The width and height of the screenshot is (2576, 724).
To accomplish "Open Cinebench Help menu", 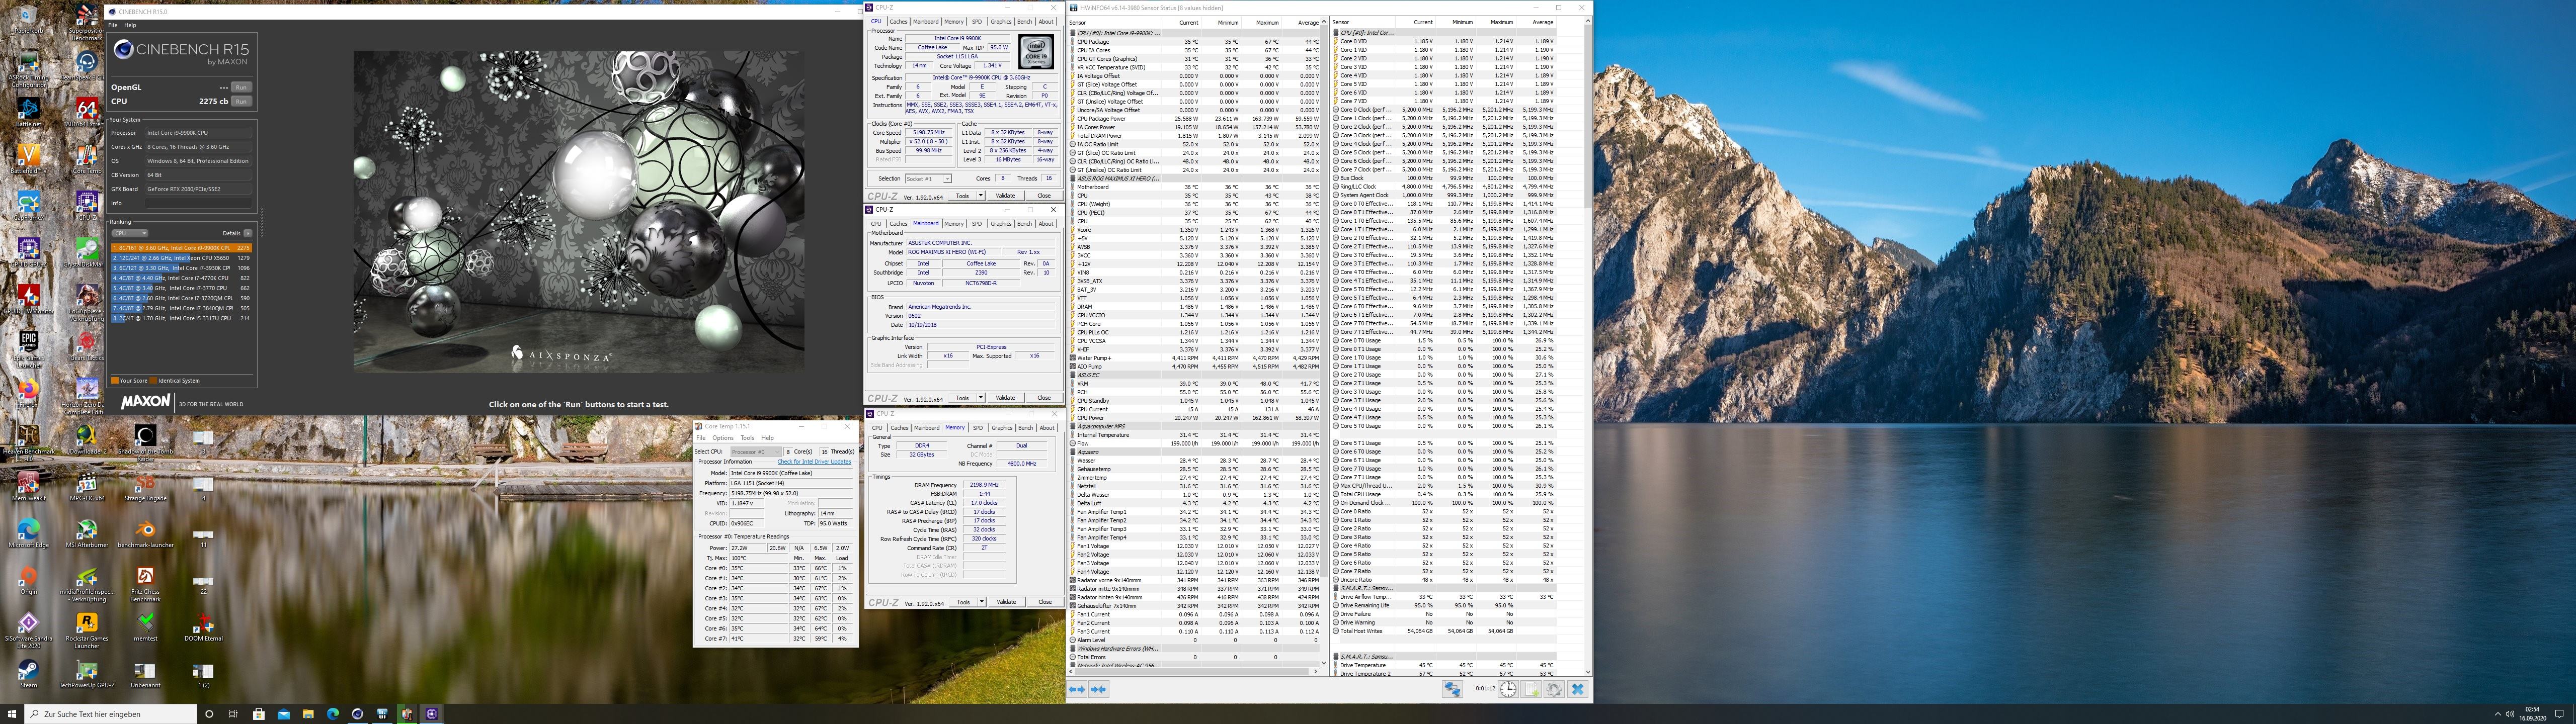I will tap(130, 25).
